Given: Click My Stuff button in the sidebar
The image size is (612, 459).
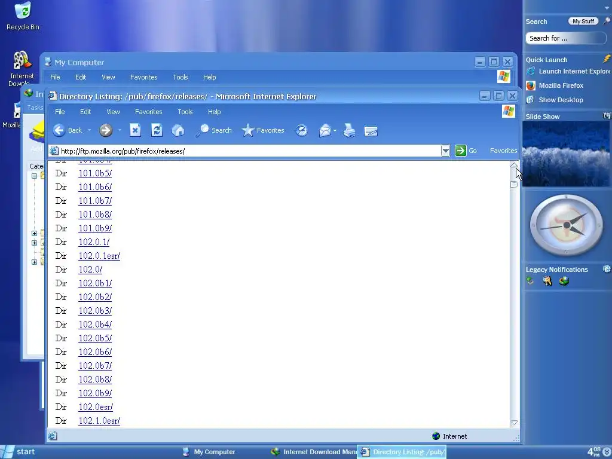Looking at the screenshot, I should [583, 21].
